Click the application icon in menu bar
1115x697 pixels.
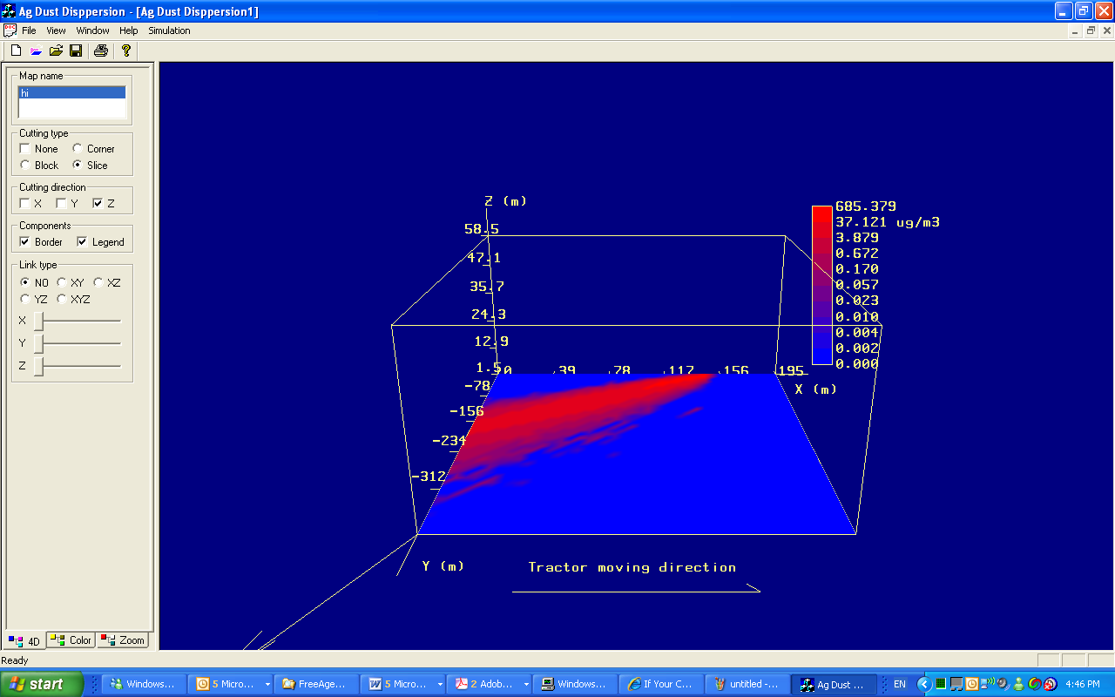point(10,30)
